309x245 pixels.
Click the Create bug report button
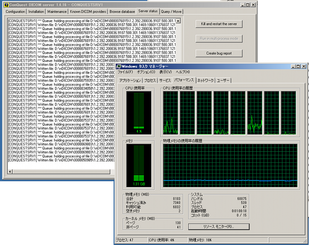click(219, 53)
